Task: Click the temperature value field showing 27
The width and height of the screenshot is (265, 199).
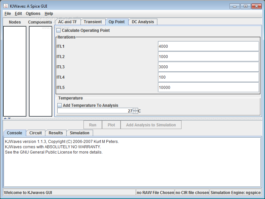Action: pos(95,111)
